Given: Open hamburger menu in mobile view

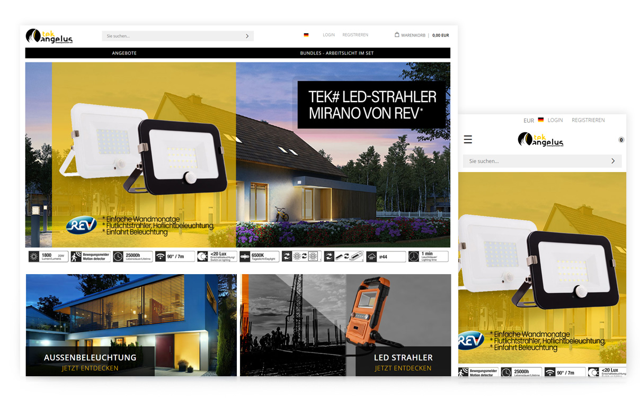Looking at the screenshot, I should pyautogui.click(x=468, y=140).
